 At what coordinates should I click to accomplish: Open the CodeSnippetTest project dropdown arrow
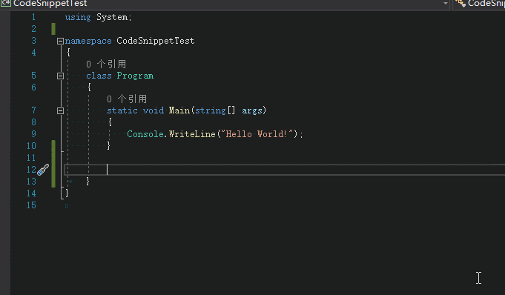tap(446, 4)
